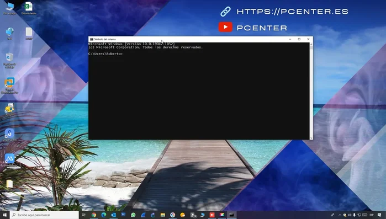386x219 pixels.
Task: Click the microphone tray icon
Action: (x=354, y=215)
